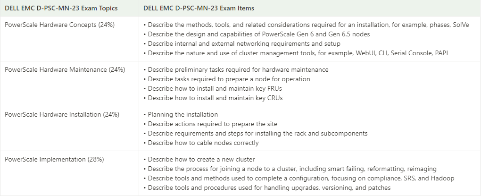The height and width of the screenshot is (196, 481).
Task: Click the cluster management tools WebUI line
Action: (296, 53)
